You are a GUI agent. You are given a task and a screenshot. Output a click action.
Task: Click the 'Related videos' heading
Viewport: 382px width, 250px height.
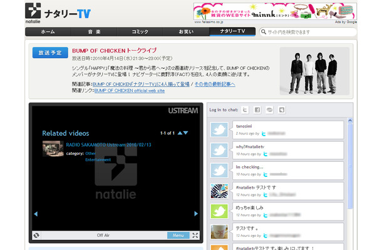(66, 133)
